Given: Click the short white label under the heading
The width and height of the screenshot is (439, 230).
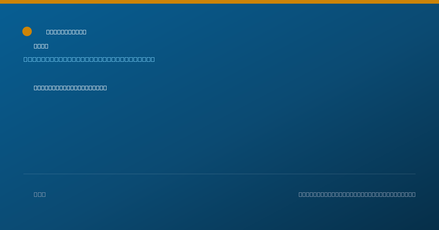Looking at the screenshot, I should tap(41, 46).
